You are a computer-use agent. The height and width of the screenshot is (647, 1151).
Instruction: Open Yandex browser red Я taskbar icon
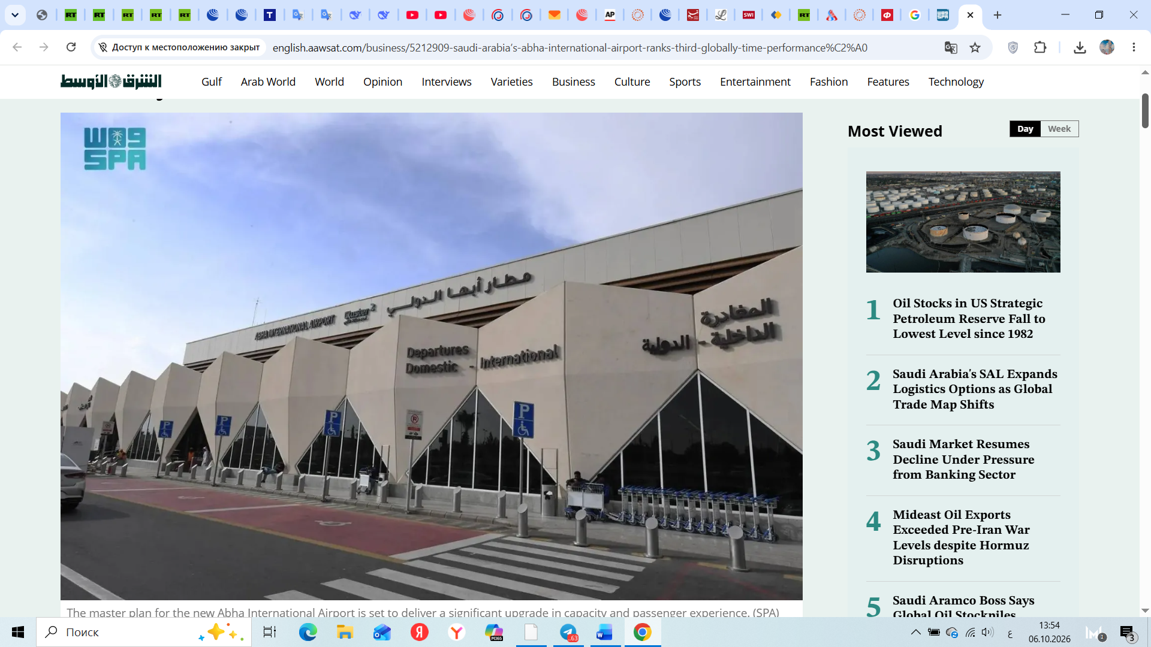(x=420, y=632)
